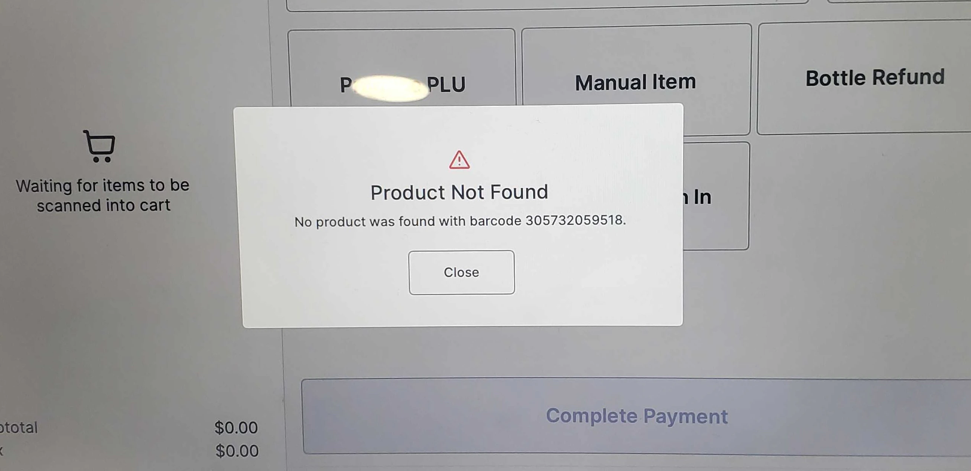The width and height of the screenshot is (971, 471).
Task: Click the 'Waiting for items' cart message
Action: click(x=103, y=195)
